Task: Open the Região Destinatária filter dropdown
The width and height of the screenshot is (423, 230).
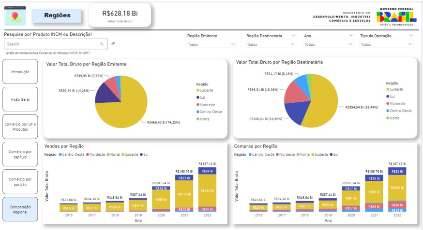Action: coord(271,44)
